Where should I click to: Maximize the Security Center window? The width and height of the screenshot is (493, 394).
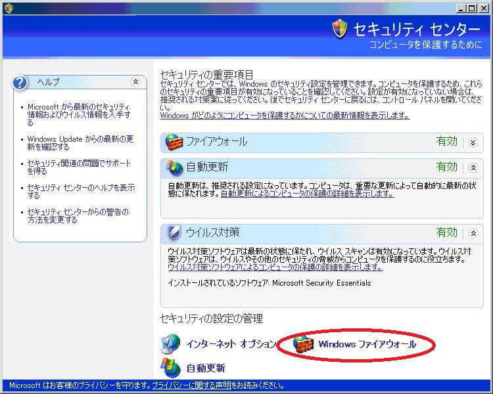tap(472, 9)
